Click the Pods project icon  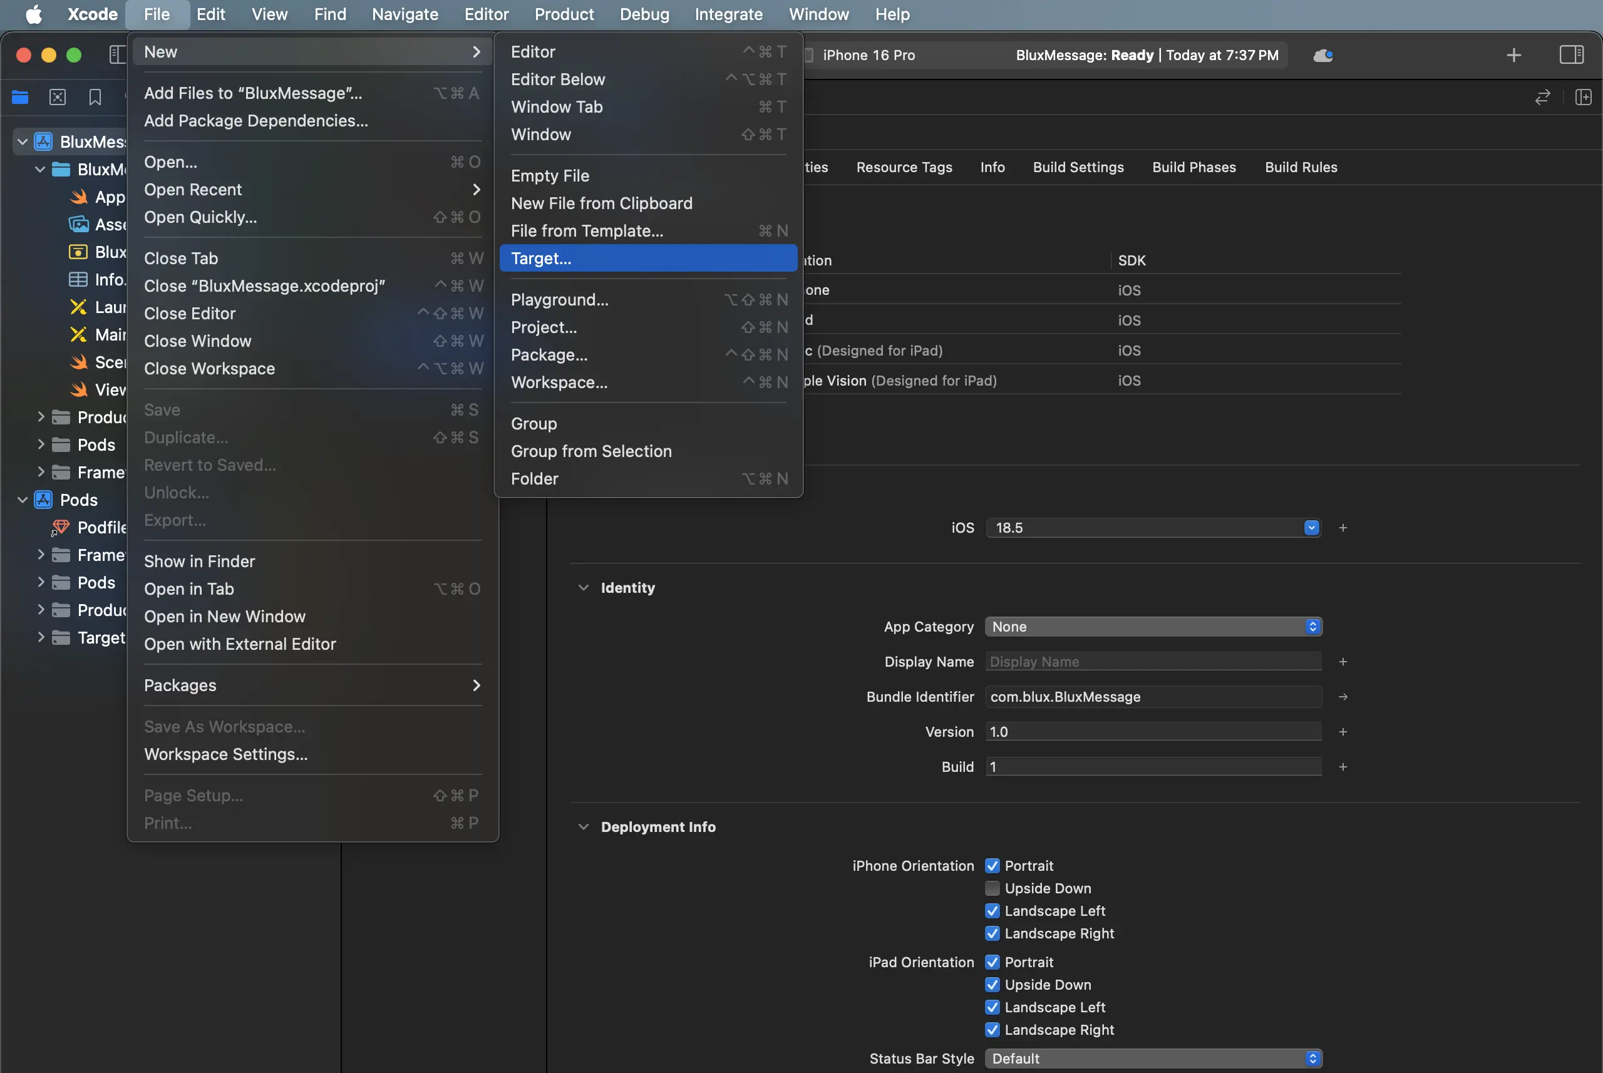click(x=43, y=500)
